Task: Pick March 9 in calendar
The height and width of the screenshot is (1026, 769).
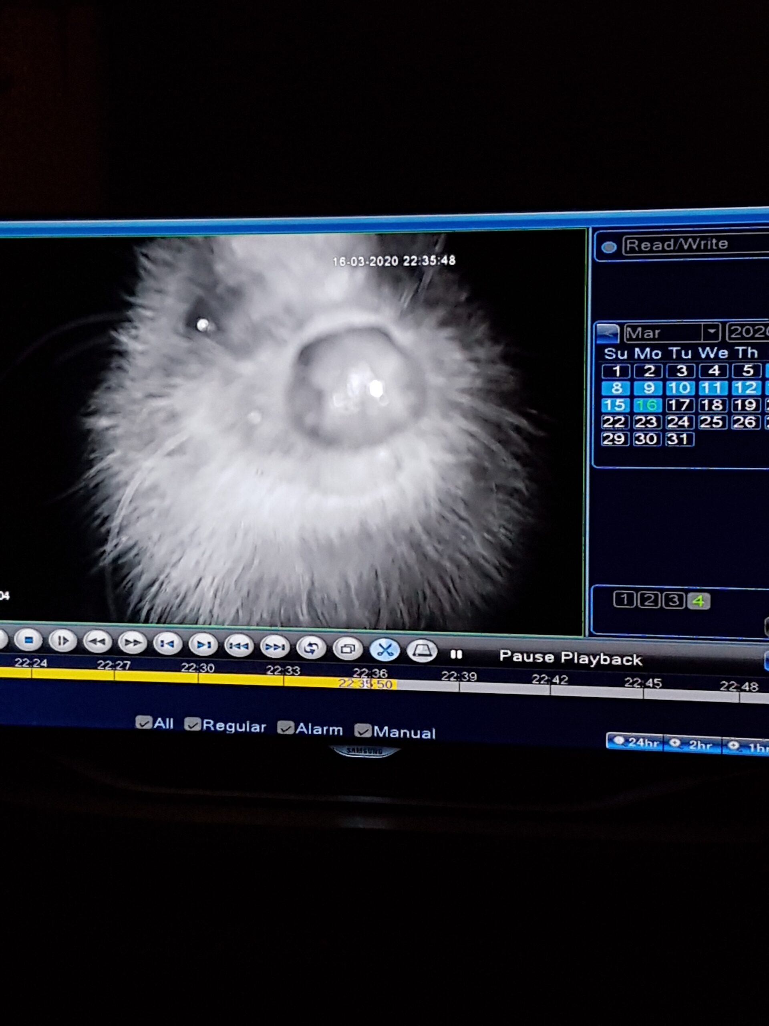Action: click(648, 388)
